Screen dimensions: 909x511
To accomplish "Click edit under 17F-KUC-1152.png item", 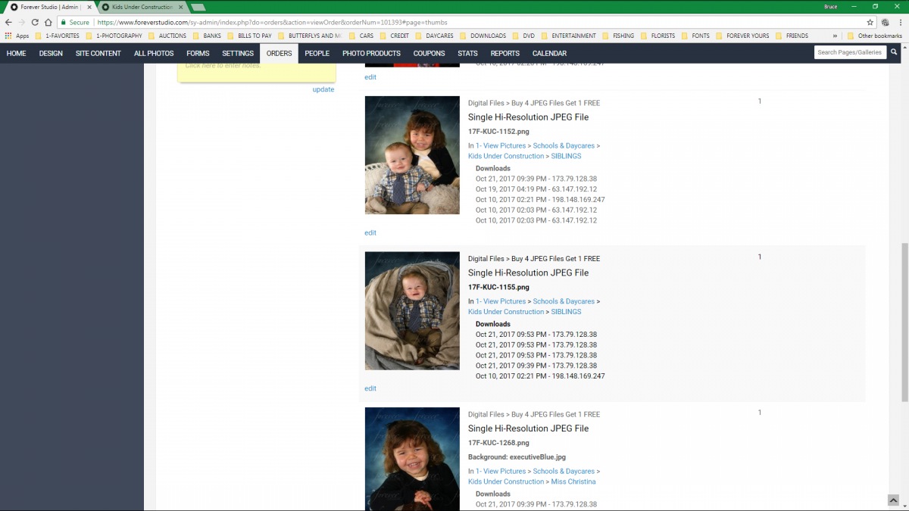I will coord(370,232).
